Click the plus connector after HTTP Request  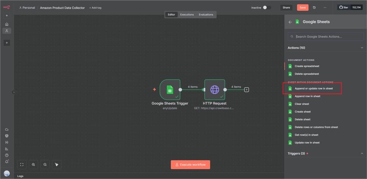pos(247,89)
